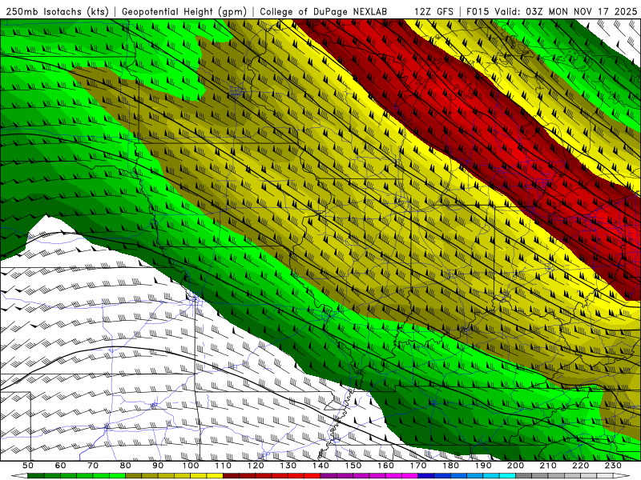This screenshot has height=480, width=641.
Task: Click the 190 value on the color scale
Action: coord(483,466)
